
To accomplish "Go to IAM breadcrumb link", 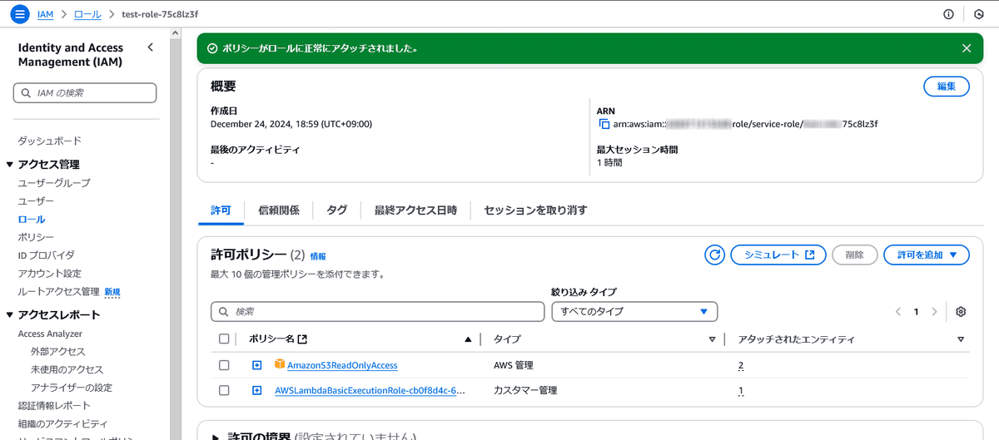I will tap(46, 14).
